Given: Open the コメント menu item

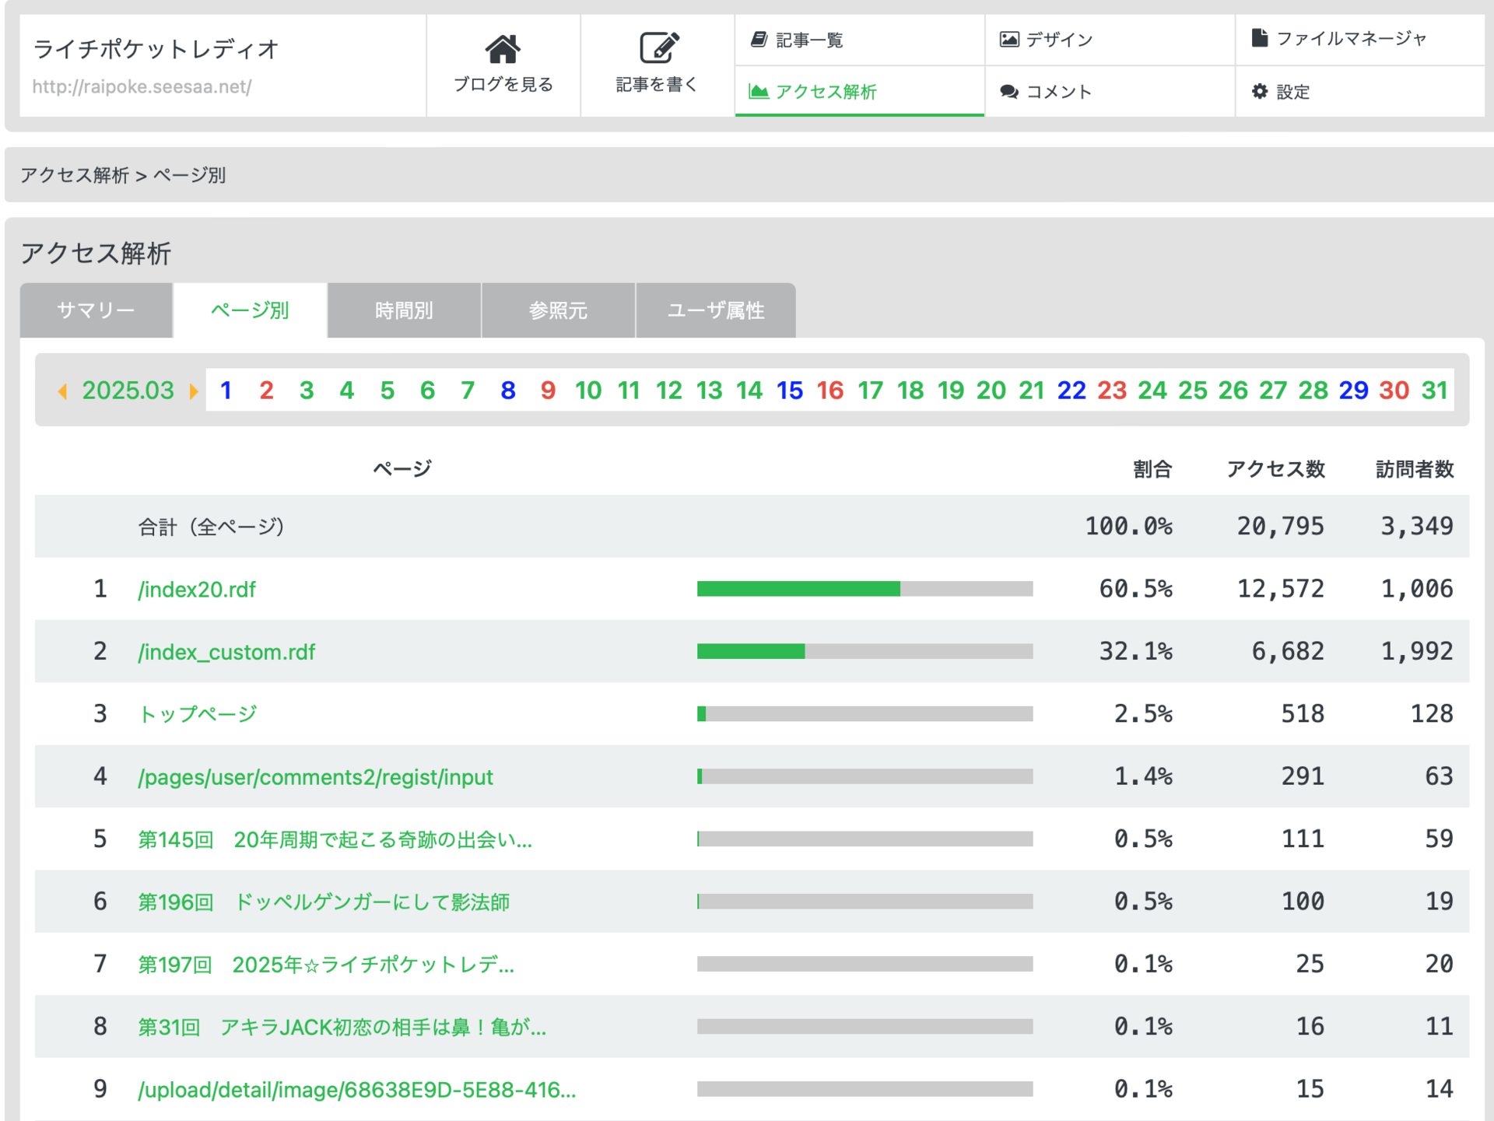Looking at the screenshot, I should [x=1110, y=92].
